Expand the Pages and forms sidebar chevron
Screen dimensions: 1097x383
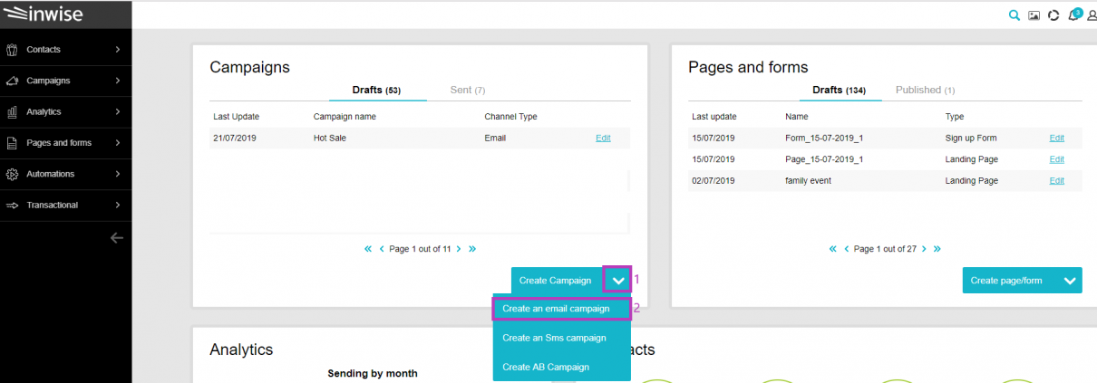click(x=118, y=143)
